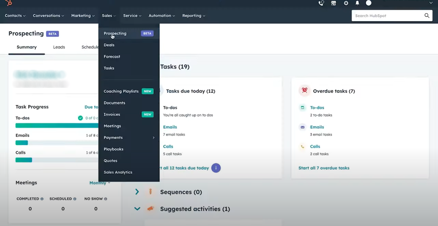Image resolution: width=438 pixels, height=226 pixels.
Task: Open Invoices from the Sales menu
Action: click(129, 114)
